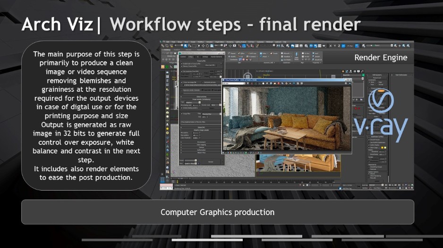
Task: Click the time slider on the timeline
Action: click(x=180, y=178)
